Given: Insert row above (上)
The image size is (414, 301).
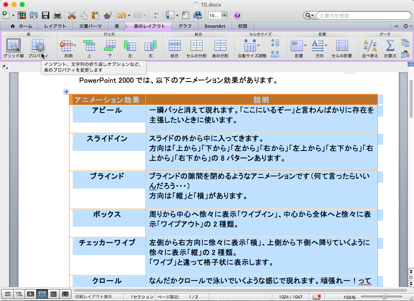Looking at the screenshot, I should point(89,48).
